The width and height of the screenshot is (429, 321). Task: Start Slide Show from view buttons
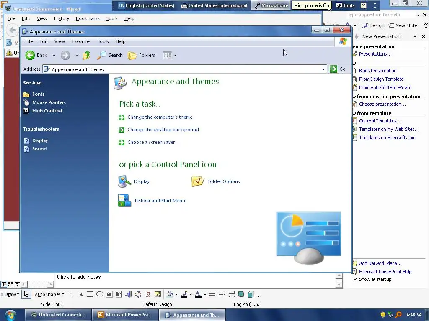pyautogui.click(x=17, y=284)
